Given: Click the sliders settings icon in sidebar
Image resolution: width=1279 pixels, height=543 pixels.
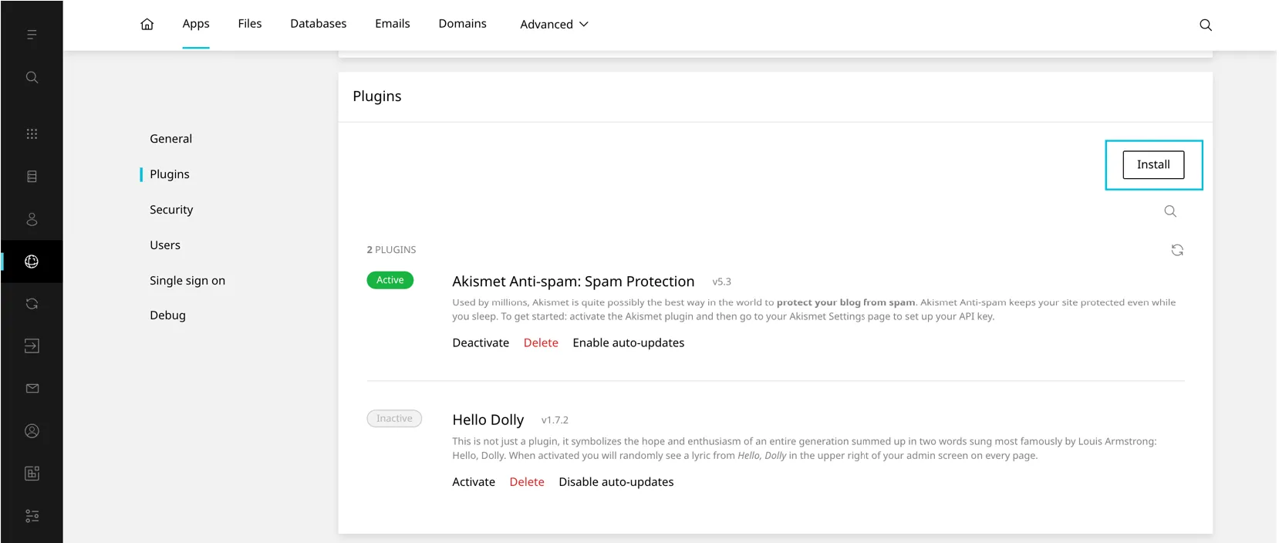Looking at the screenshot, I should 32,516.
